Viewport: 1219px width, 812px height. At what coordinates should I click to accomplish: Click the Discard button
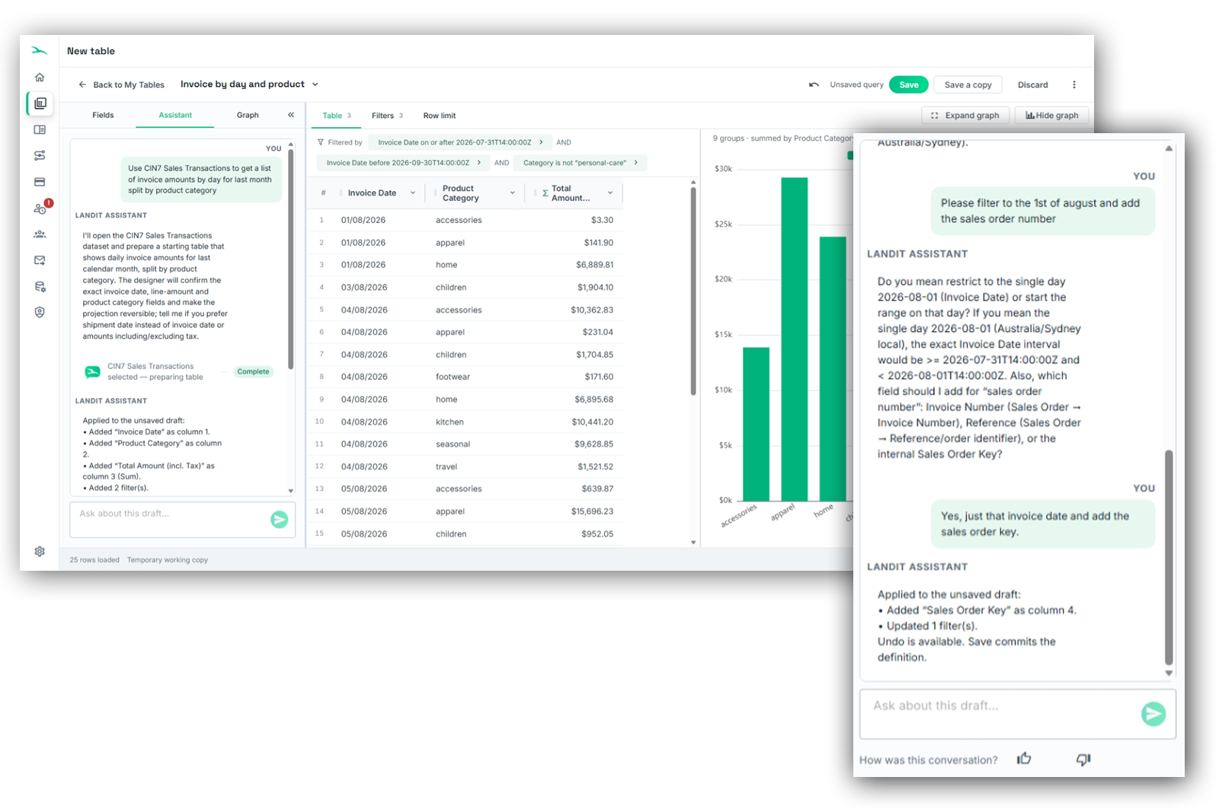1032,84
